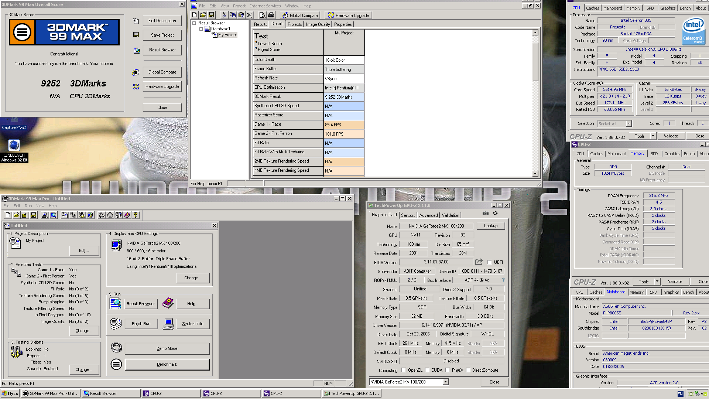This screenshot has height=399, width=709.
Task: Open Tools dropdown arrow in CPU-Z Memory window
Action: point(657,282)
